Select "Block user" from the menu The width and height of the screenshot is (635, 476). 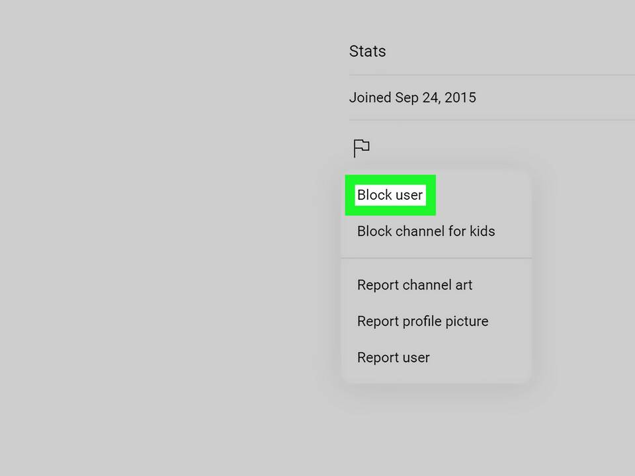[390, 195]
